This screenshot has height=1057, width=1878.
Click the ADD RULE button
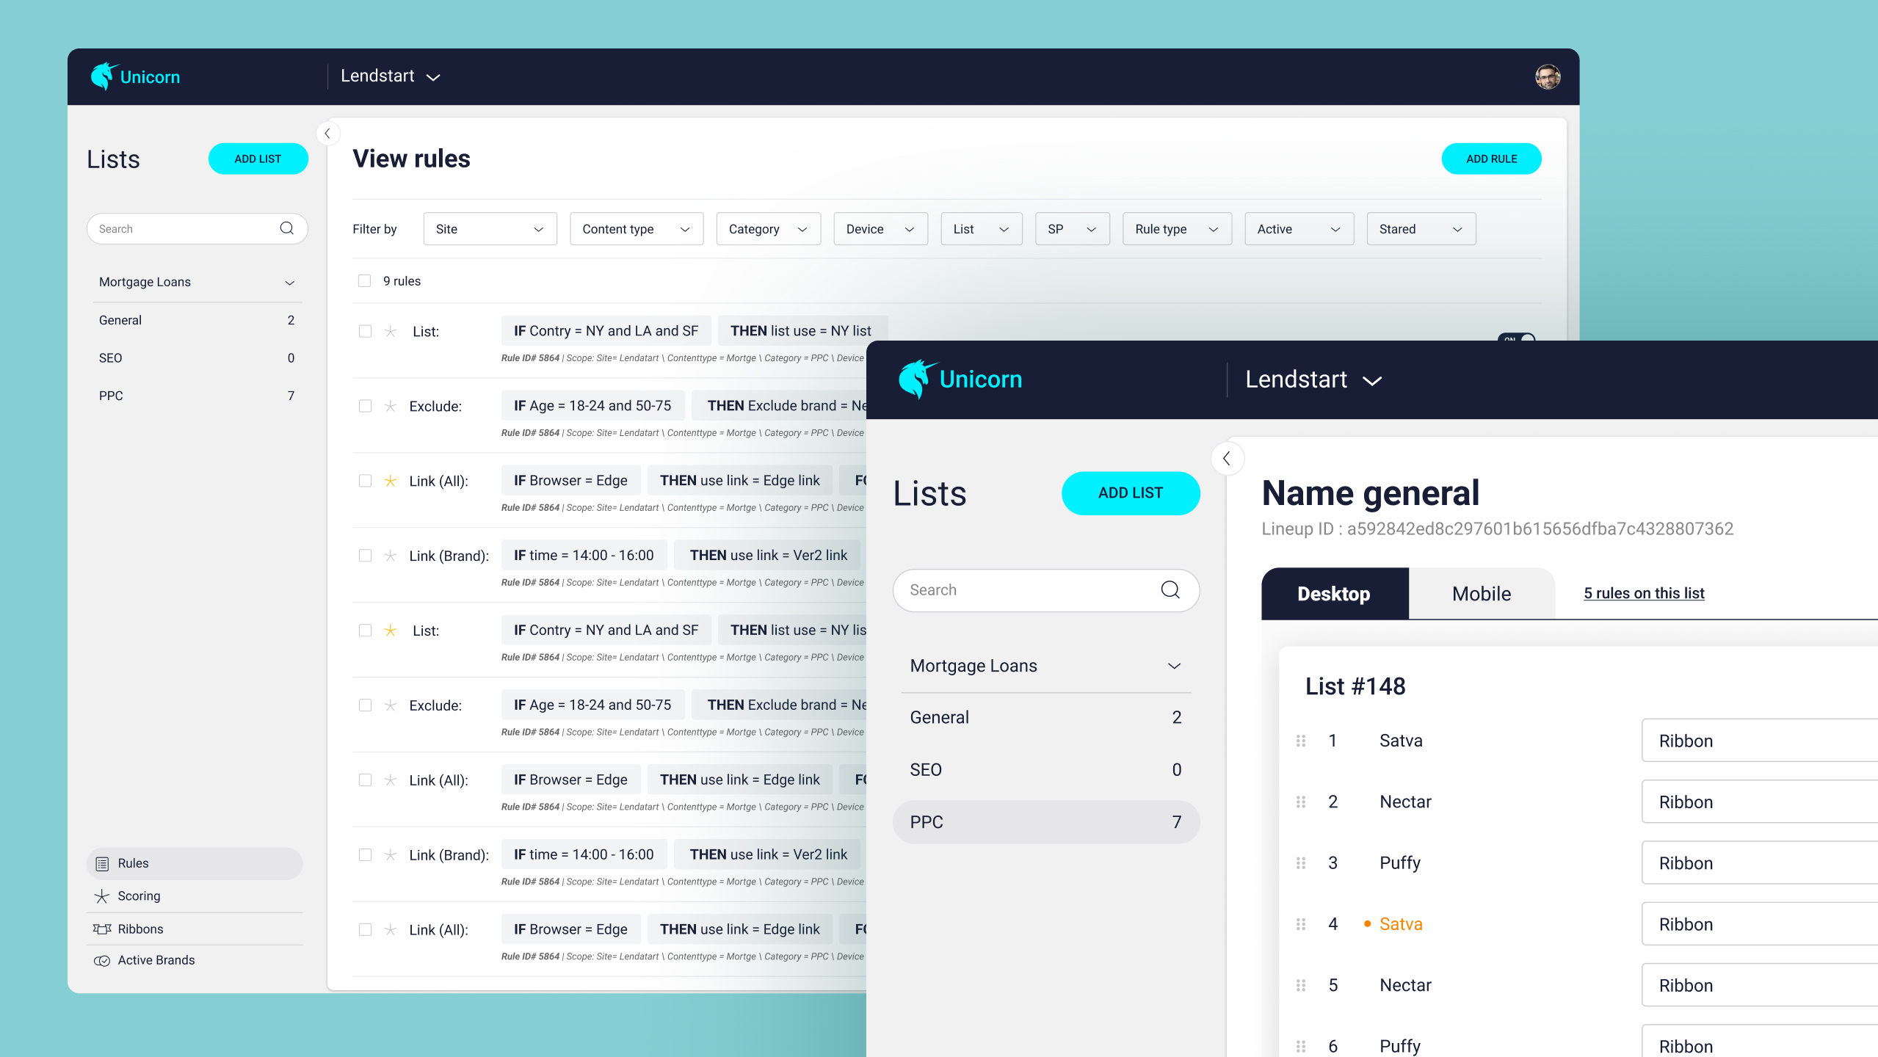pos(1490,159)
